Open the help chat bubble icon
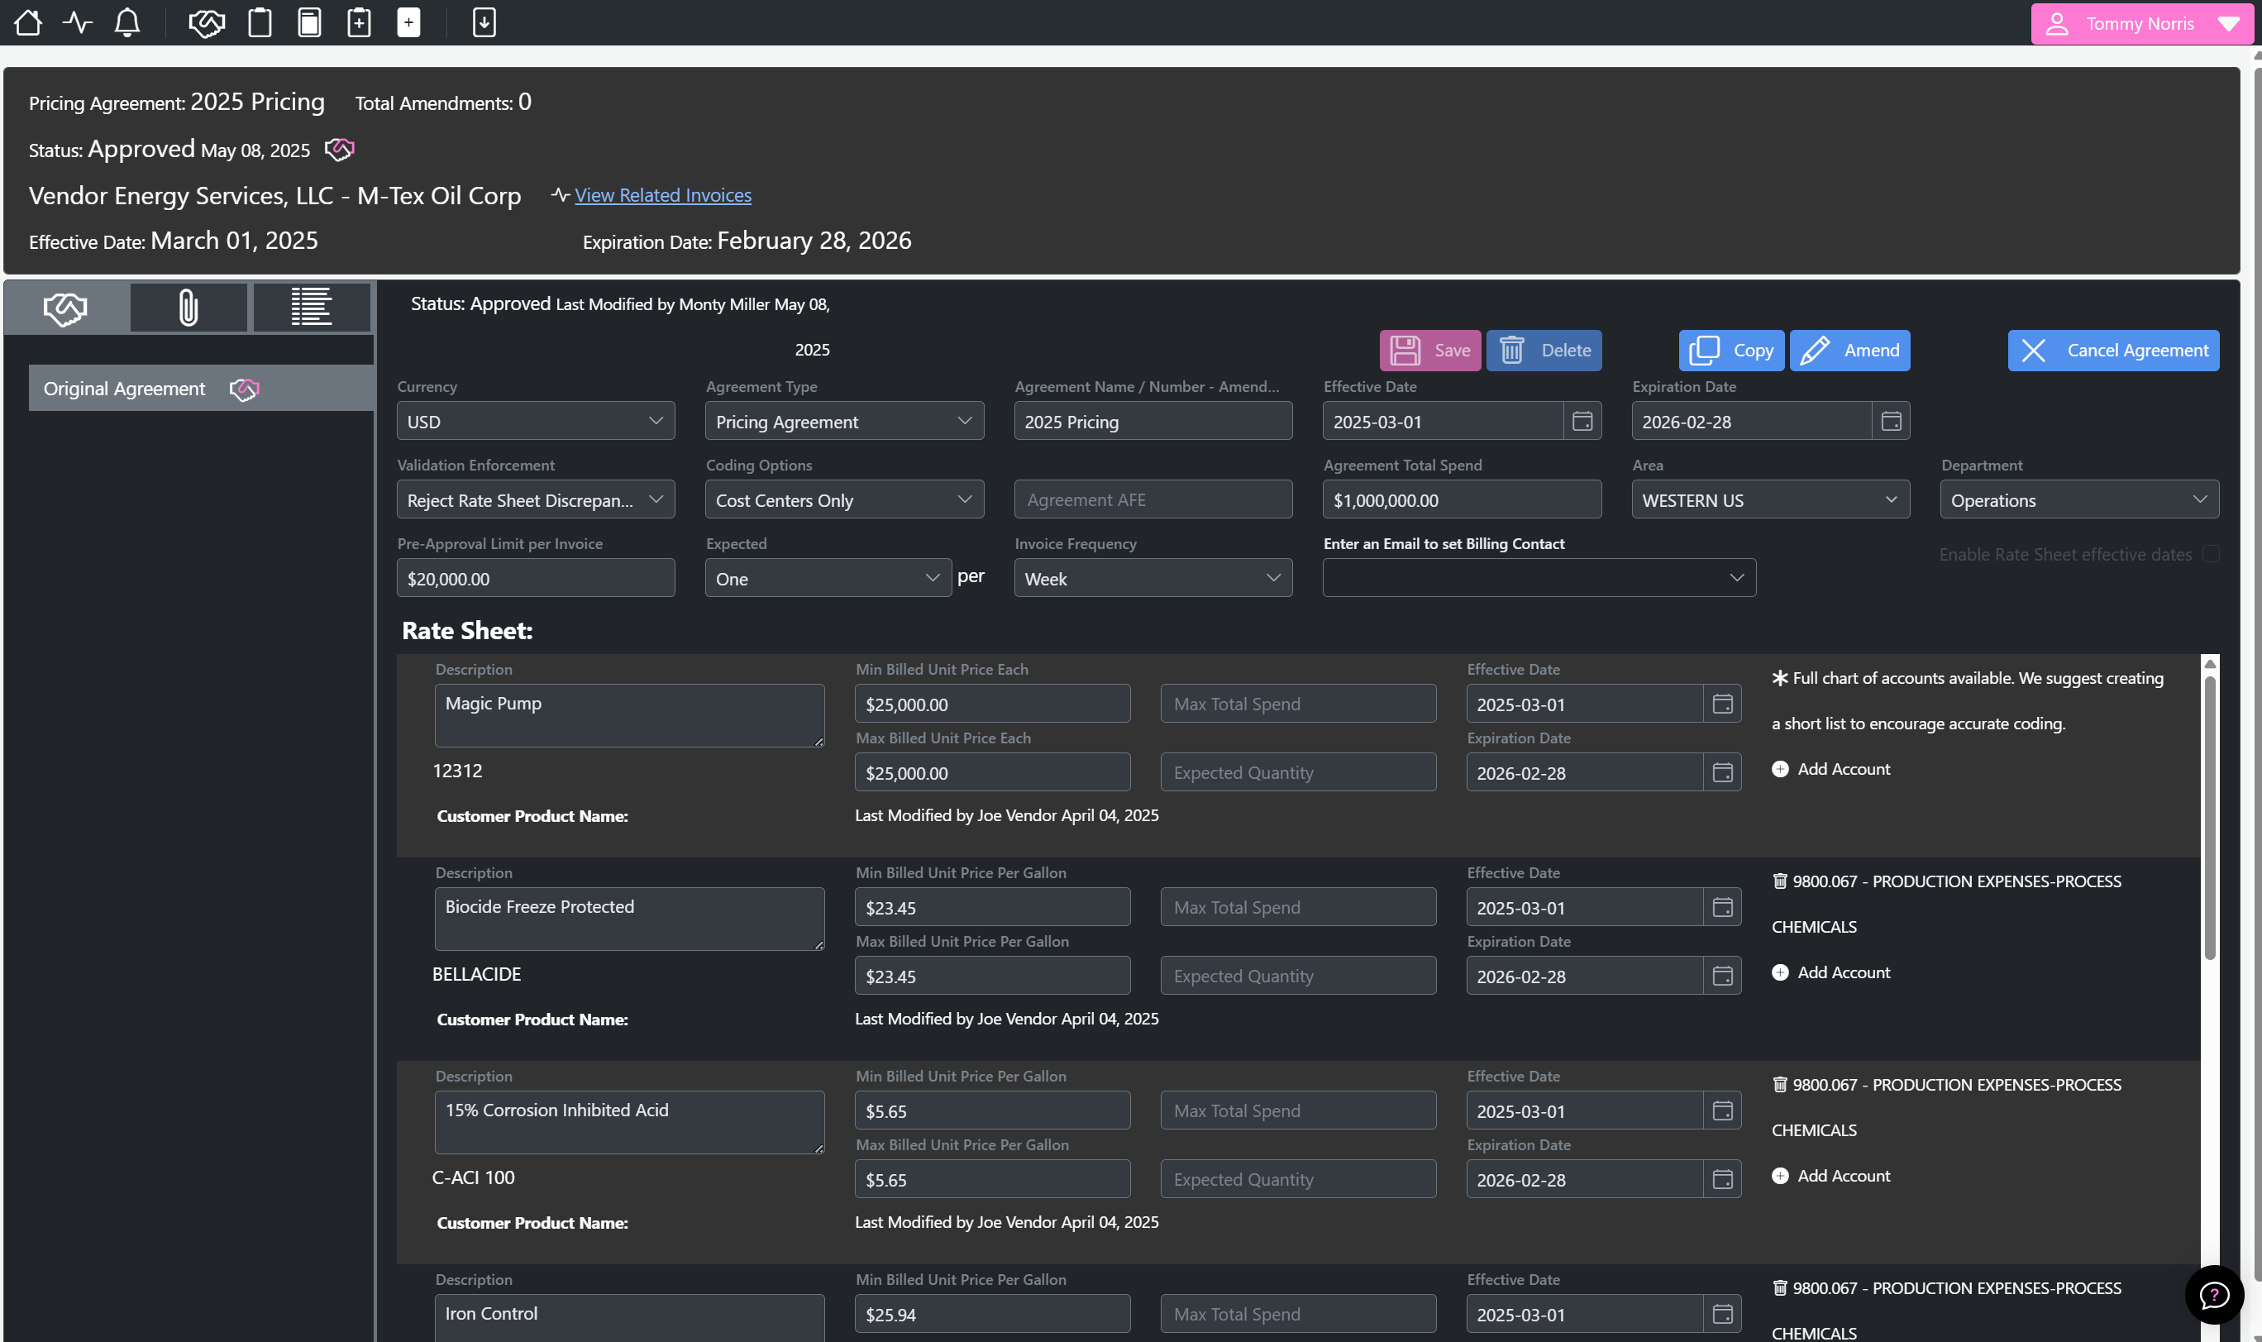The image size is (2262, 1342). click(x=2213, y=1295)
